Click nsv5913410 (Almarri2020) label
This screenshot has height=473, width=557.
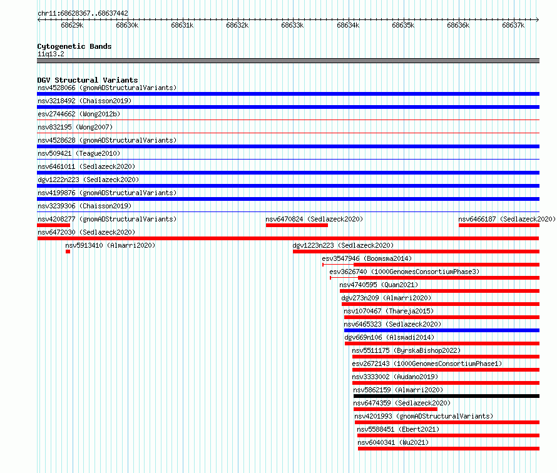click(x=110, y=245)
